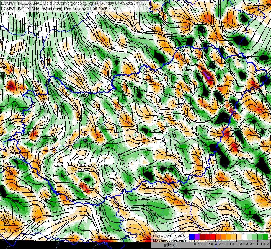Select the darkest maroon-red legend swatch
The image size is (271, 249).
click(x=202, y=237)
